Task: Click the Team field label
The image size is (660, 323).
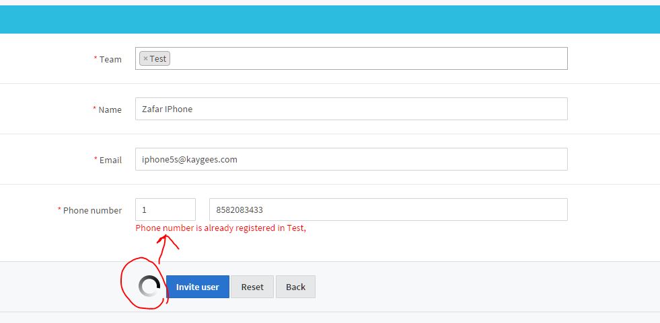Action: 110,59
